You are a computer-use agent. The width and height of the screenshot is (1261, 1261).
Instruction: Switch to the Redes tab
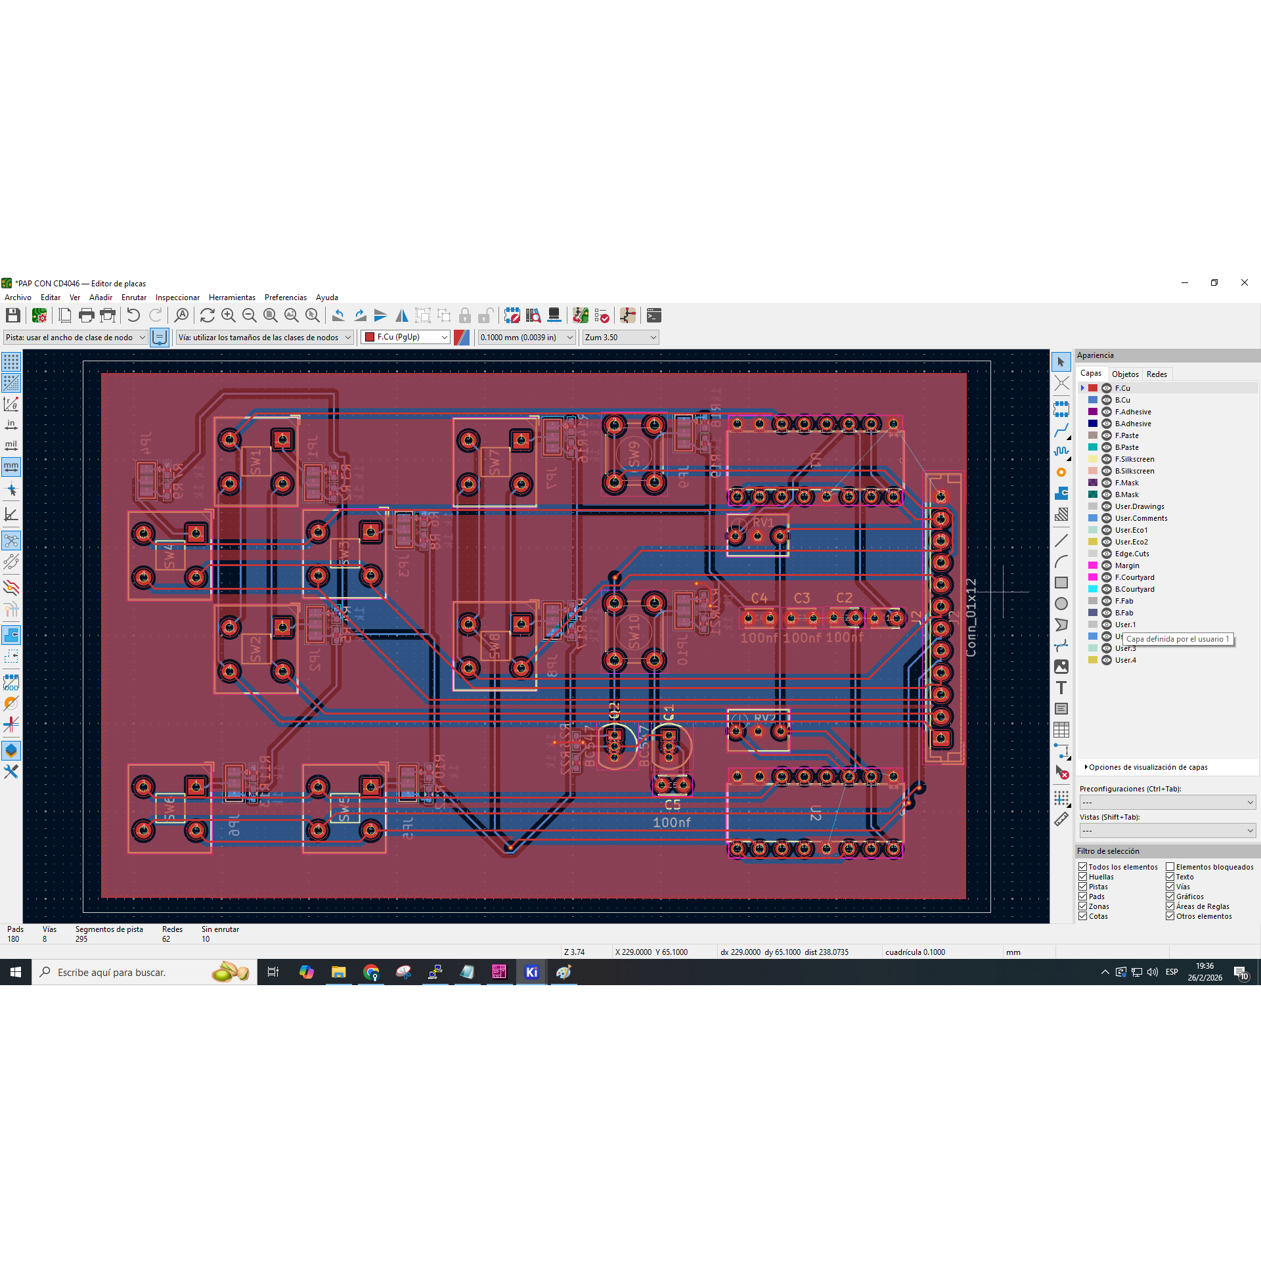coord(1157,374)
